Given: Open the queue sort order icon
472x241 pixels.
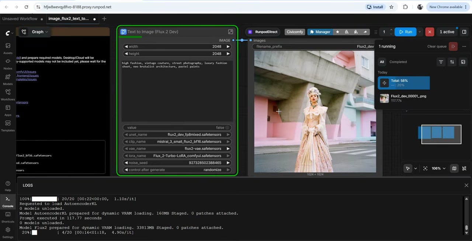Looking at the screenshot, I should [x=452, y=62].
